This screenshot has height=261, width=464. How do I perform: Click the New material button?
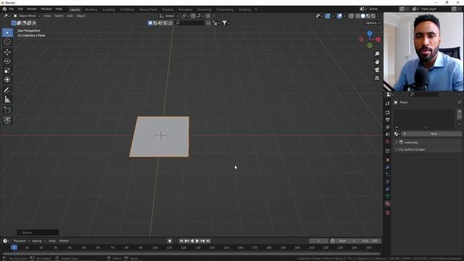click(x=431, y=134)
